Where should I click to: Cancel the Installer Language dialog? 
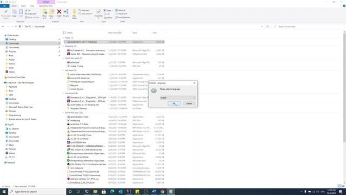(x=189, y=103)
